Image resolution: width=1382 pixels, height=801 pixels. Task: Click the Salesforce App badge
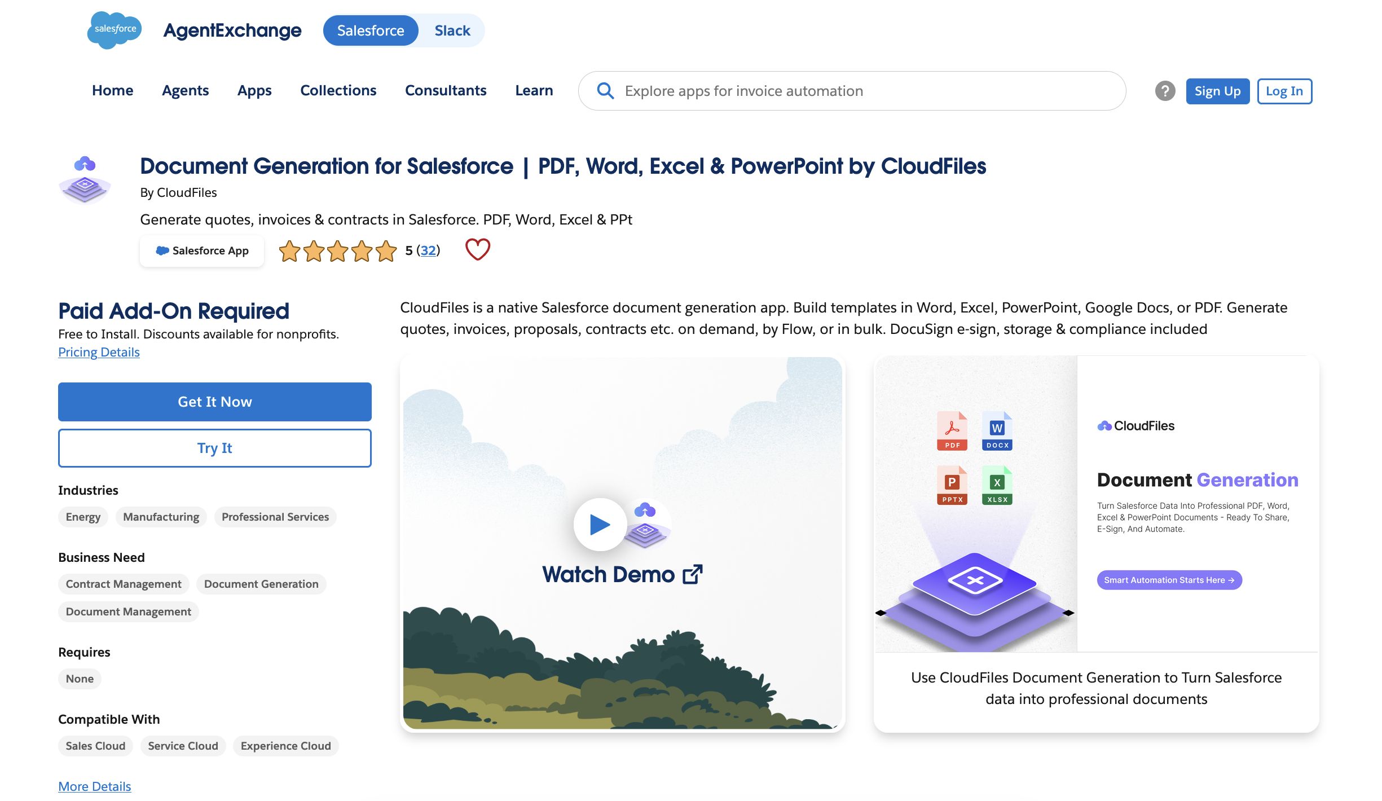pos(202,250)
